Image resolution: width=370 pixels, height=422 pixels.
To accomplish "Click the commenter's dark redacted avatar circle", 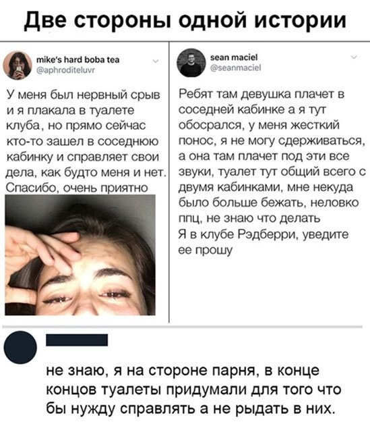I will click(x=20, y=348).
